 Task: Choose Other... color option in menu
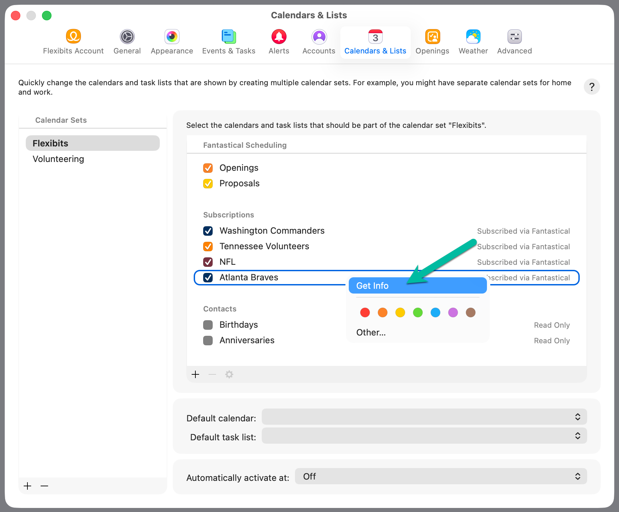371,332
